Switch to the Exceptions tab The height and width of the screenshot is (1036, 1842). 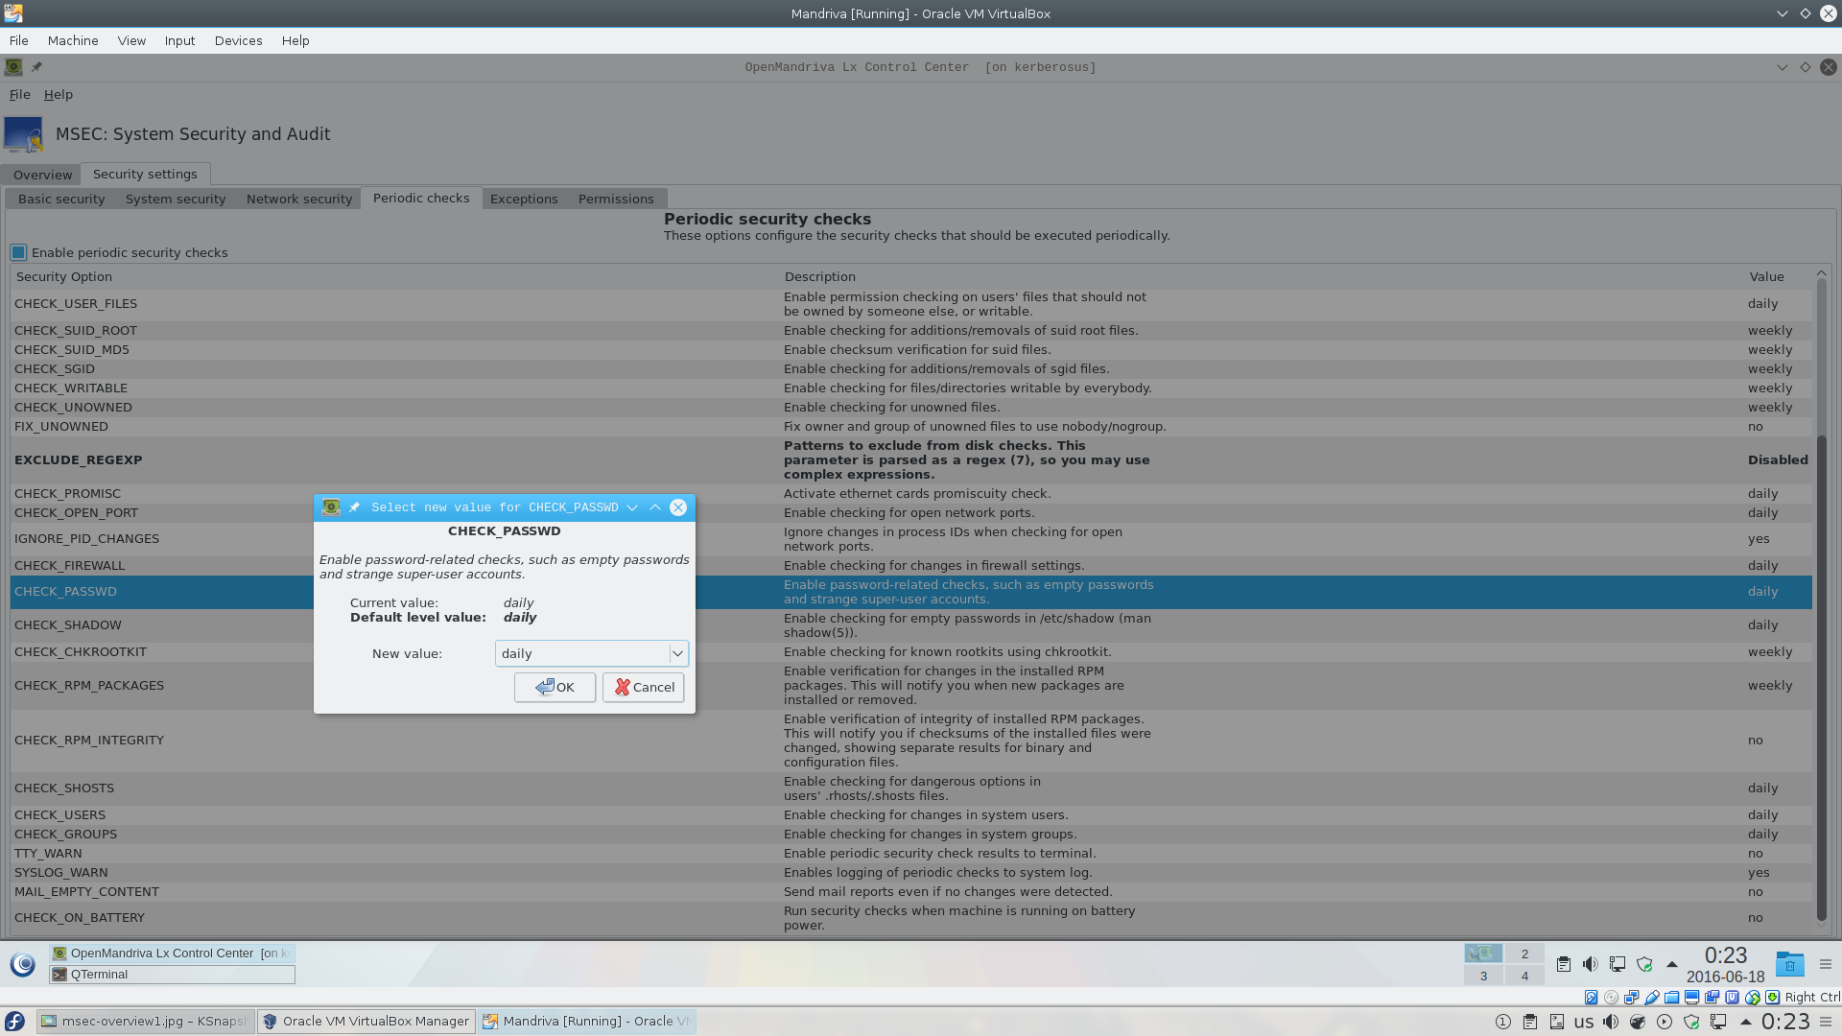[x=524, y=199]
